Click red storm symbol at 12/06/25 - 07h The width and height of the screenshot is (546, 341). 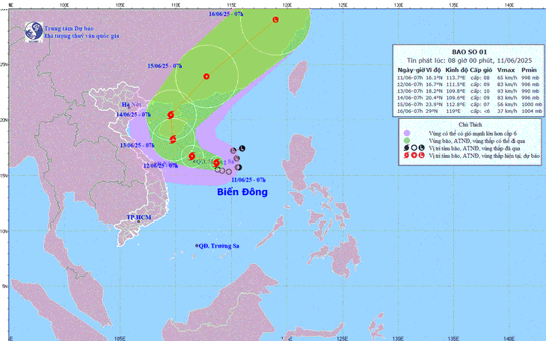191,156
